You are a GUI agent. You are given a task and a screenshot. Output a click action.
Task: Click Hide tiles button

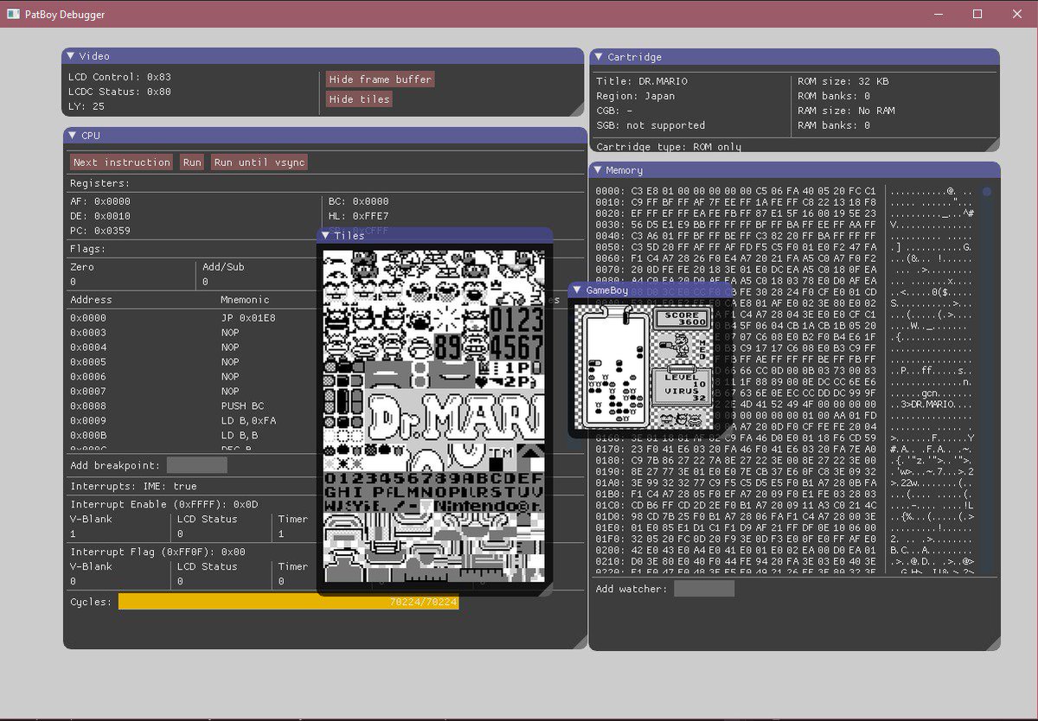pos(359,99)
